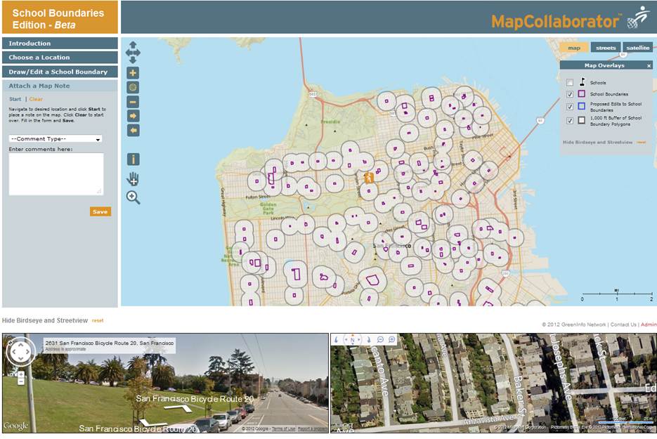Go to next map extent arrow
The image size is (657, 439).
(x=133, y=116)
